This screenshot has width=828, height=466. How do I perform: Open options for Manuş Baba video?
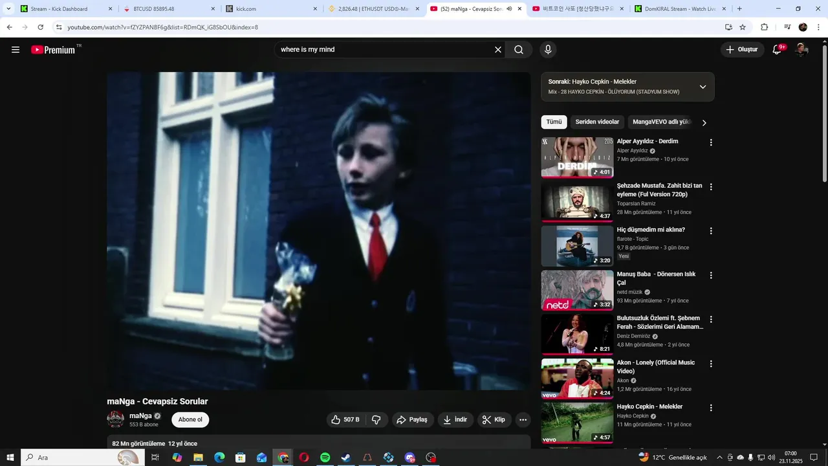click(711, 275)
